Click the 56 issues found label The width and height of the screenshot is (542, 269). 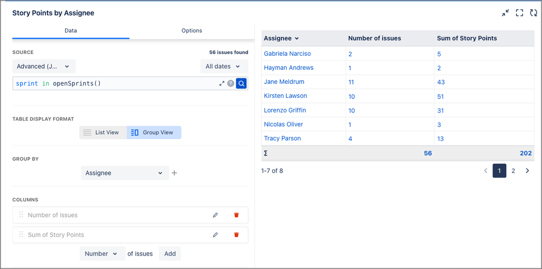[x=229, y=53]
